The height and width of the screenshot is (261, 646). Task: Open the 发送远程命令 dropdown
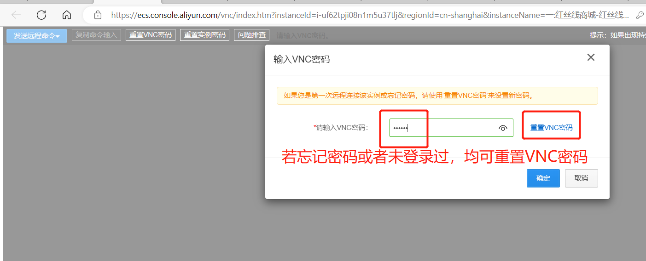click(37, 35)
